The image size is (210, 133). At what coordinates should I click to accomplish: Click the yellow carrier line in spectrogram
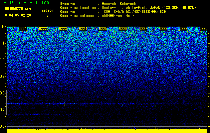107,104
